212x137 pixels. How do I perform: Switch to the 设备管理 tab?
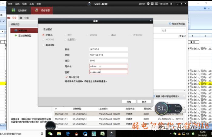42,10
